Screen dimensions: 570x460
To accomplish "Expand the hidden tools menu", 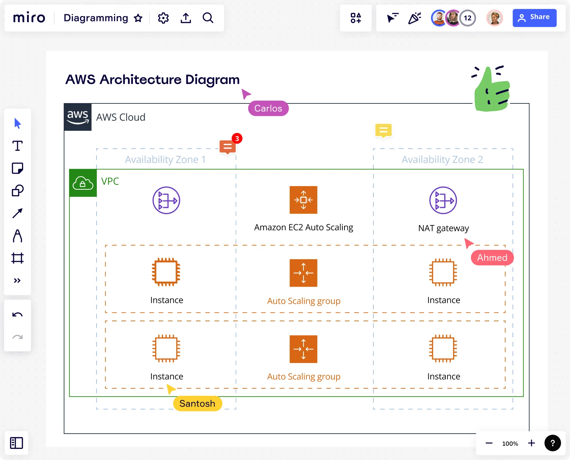I will click(17, 280).
